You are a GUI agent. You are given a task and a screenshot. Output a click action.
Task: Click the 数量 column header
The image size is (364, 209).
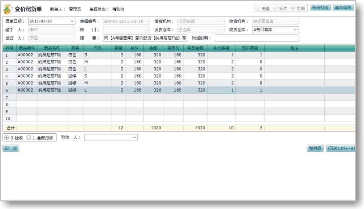(119, 48)
